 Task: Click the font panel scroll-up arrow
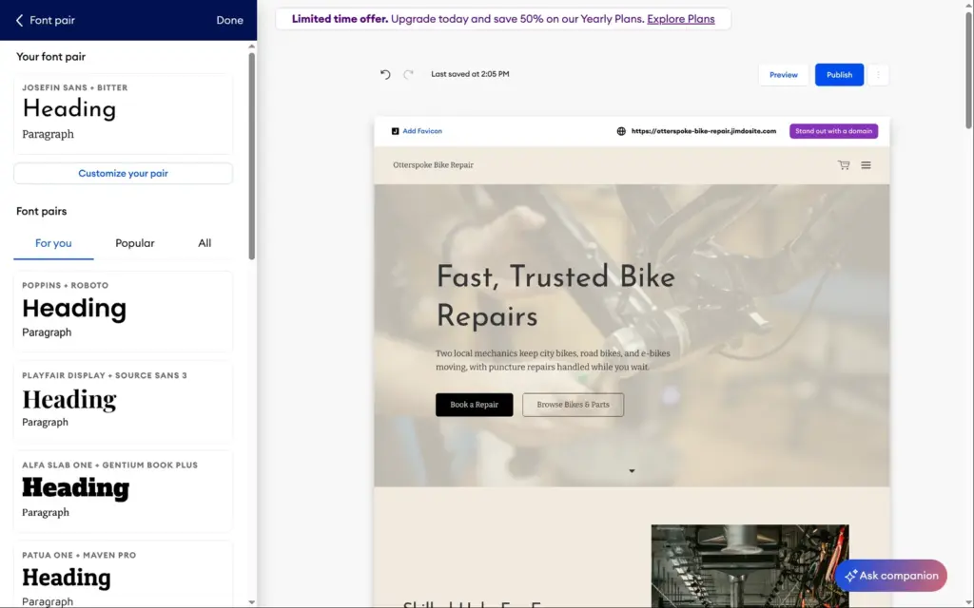coord(251,46)
